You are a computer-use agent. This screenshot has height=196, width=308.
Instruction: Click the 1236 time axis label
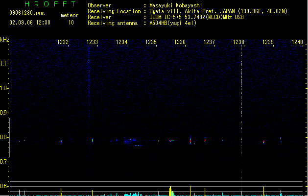[x=180, y=42]
